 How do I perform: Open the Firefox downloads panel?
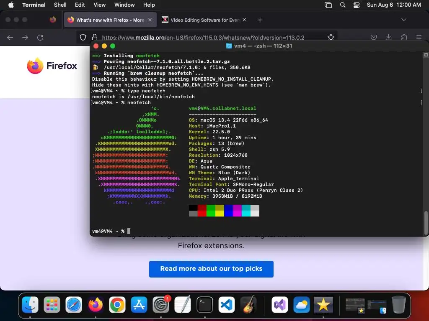(x=388, y=37)
